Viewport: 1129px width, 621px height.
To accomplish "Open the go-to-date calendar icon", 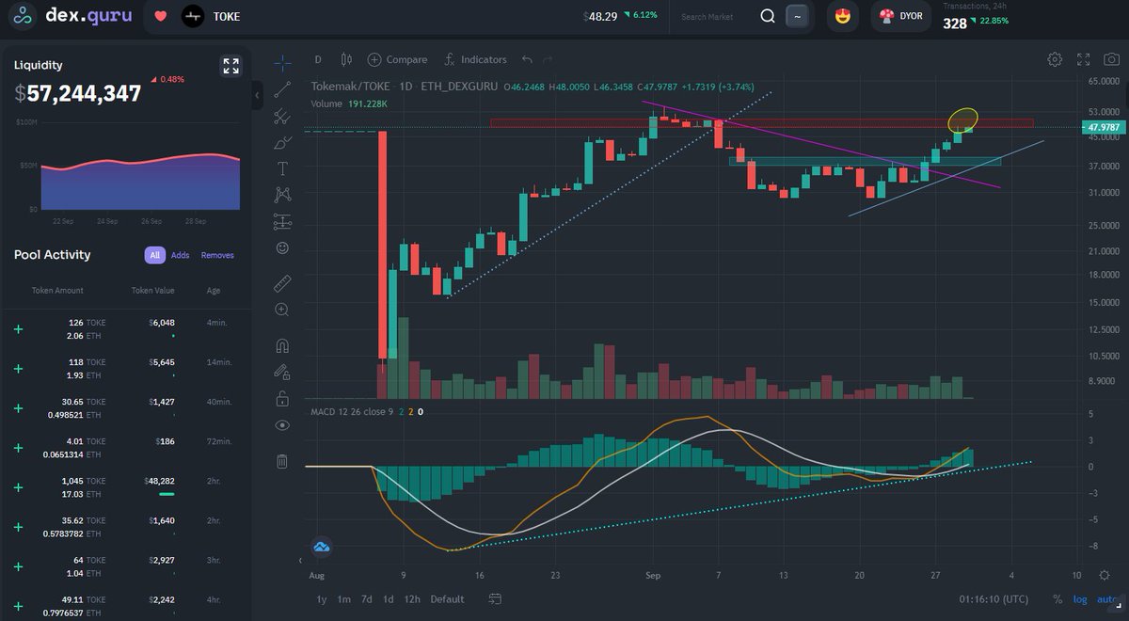I will point(495,599).
